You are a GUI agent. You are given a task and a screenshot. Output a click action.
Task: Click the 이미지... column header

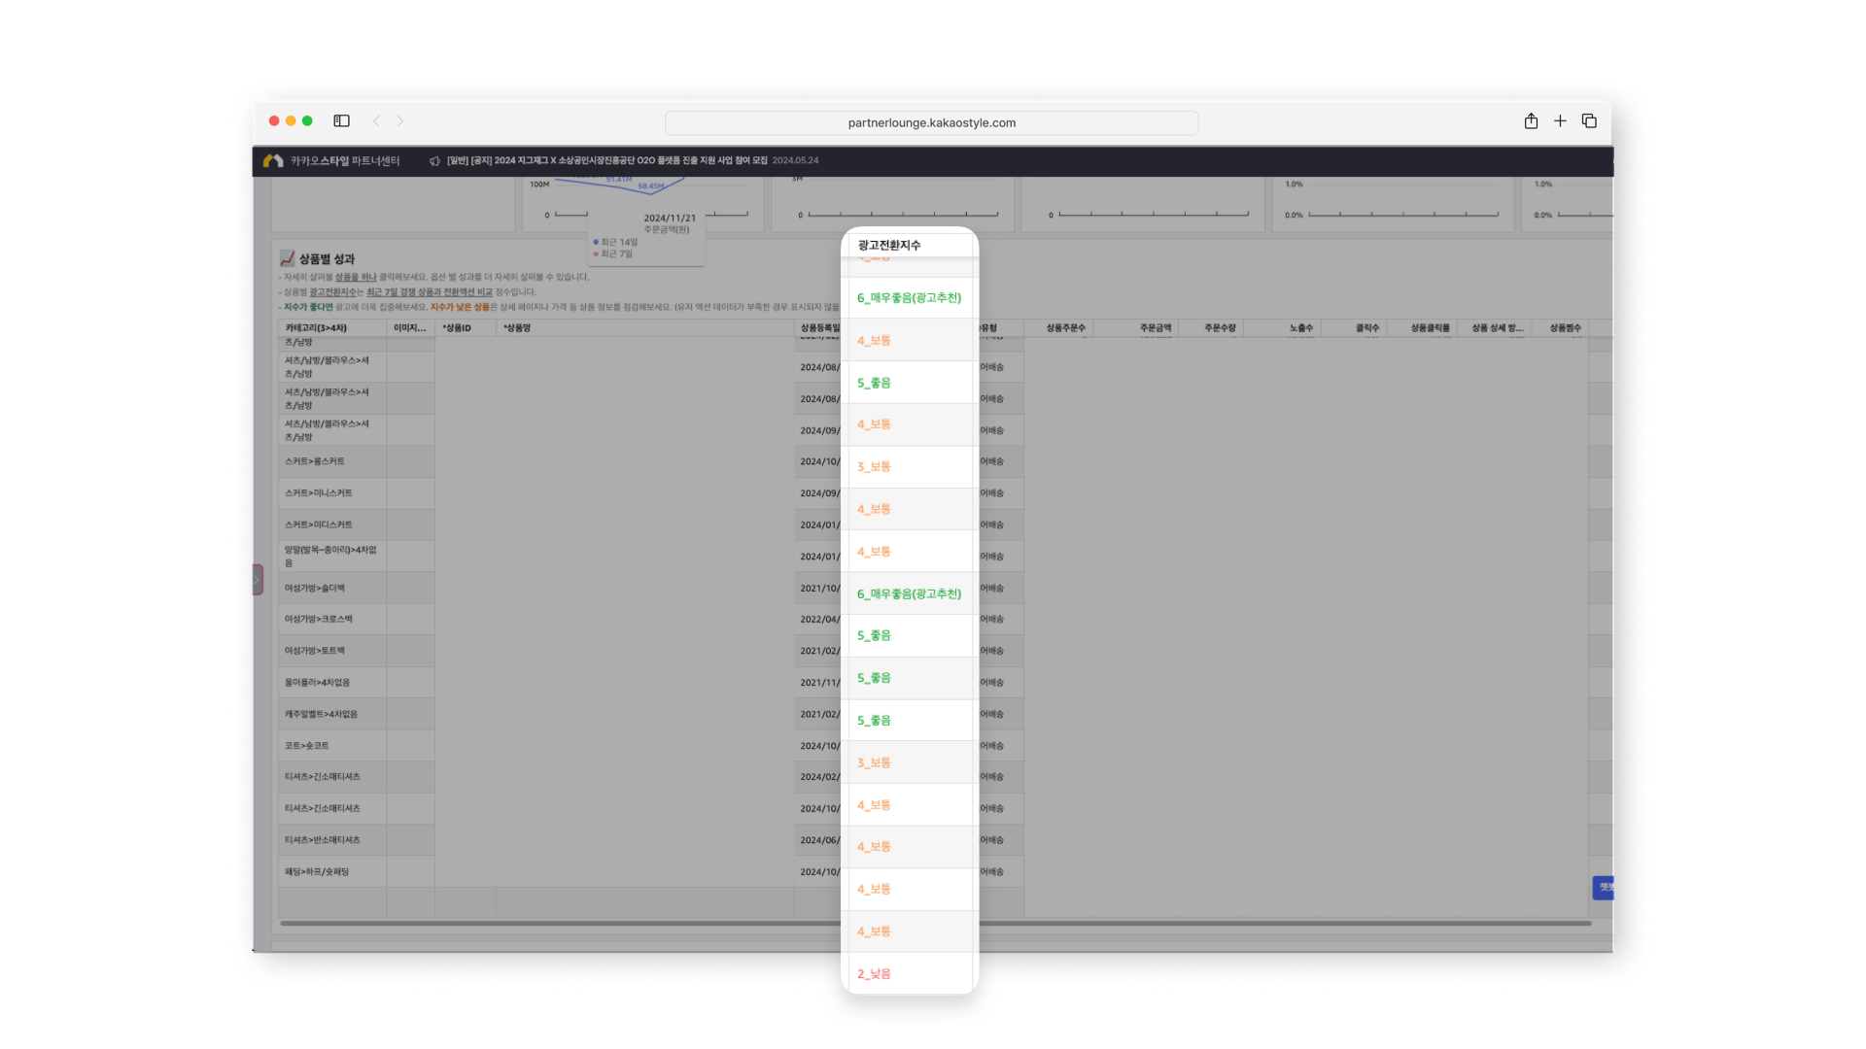[x=410, y=328]
